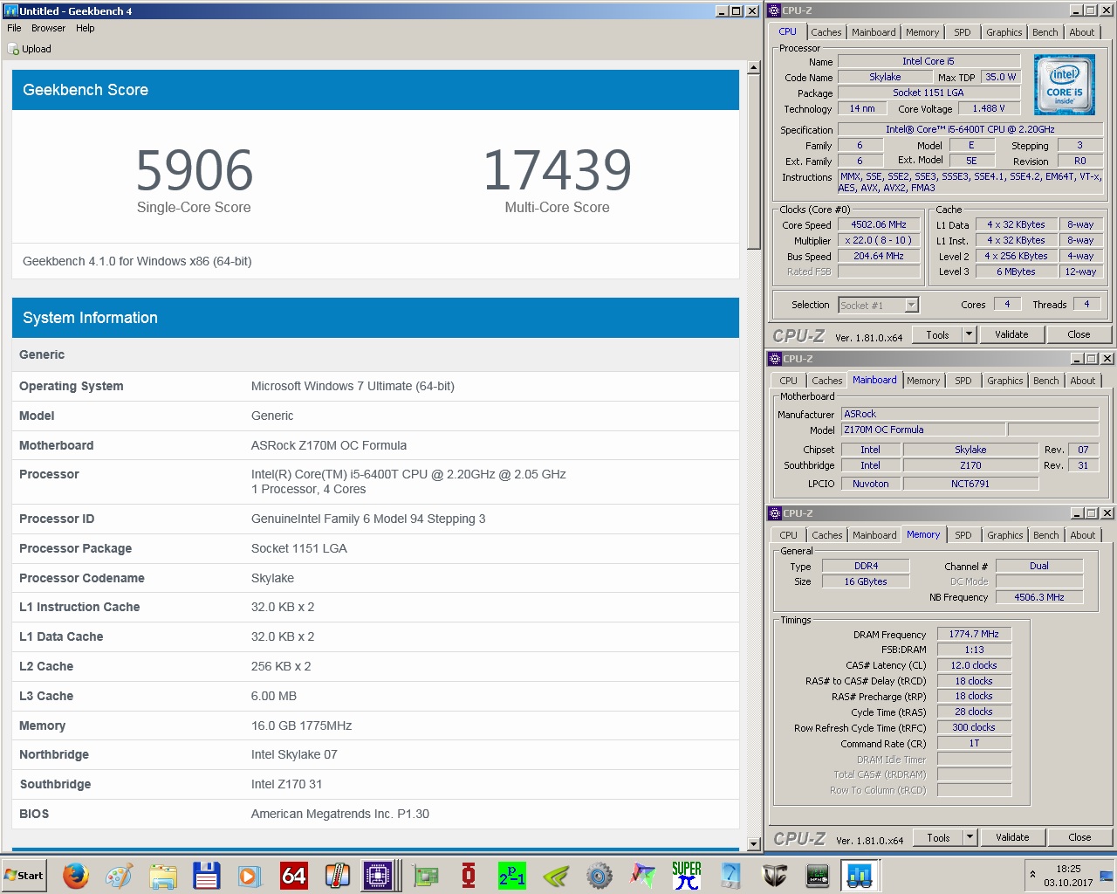Click the system clock showing 18:25
This screenshot has width=1117, height=894.
pyautogui.click(x=1068, y=869)
